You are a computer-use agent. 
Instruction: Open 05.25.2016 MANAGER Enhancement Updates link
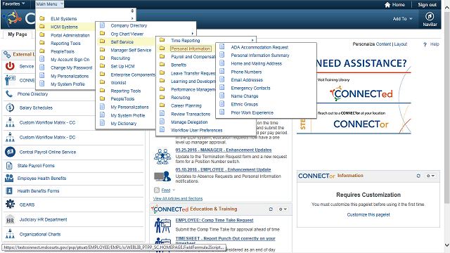pyautogui.click(x=224, y=150)
